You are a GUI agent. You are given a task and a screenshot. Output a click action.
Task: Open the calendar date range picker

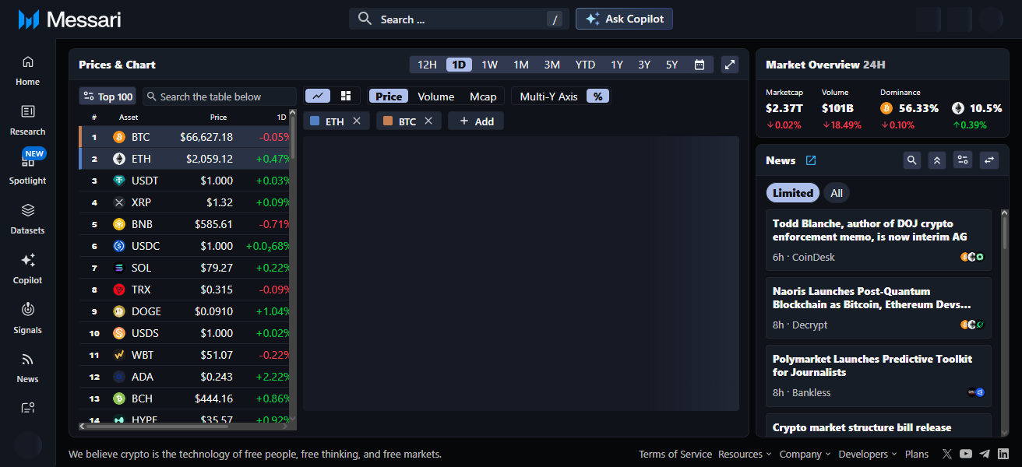point(700,65)
